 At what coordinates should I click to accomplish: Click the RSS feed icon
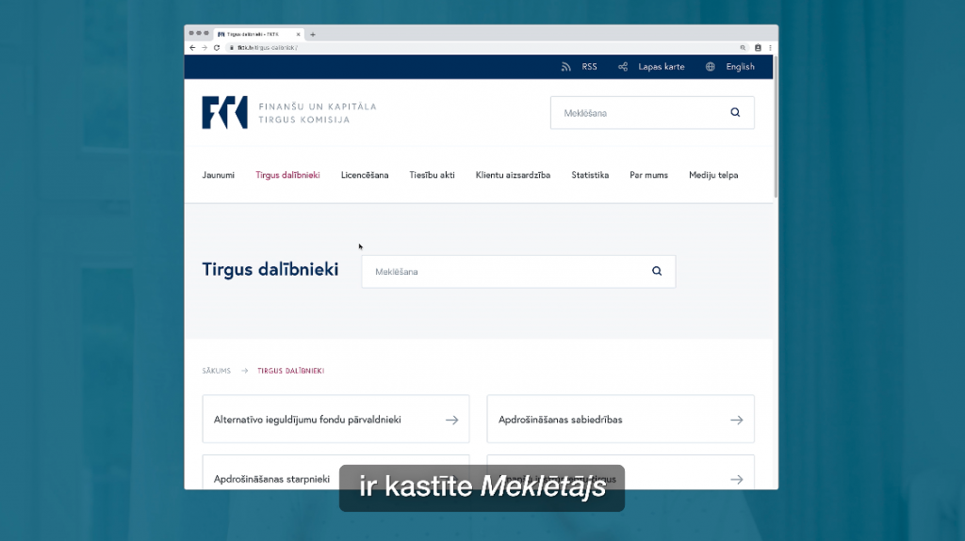coord(565,67)
